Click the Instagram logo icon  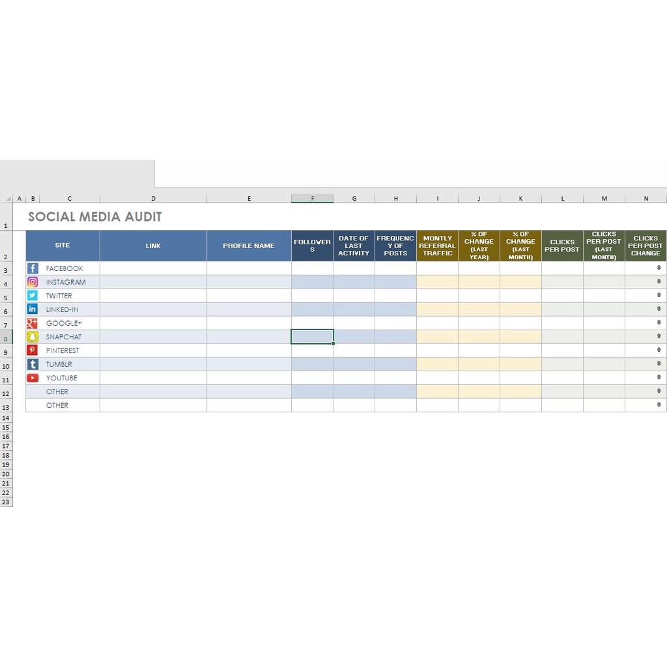(x=33, y=282)
